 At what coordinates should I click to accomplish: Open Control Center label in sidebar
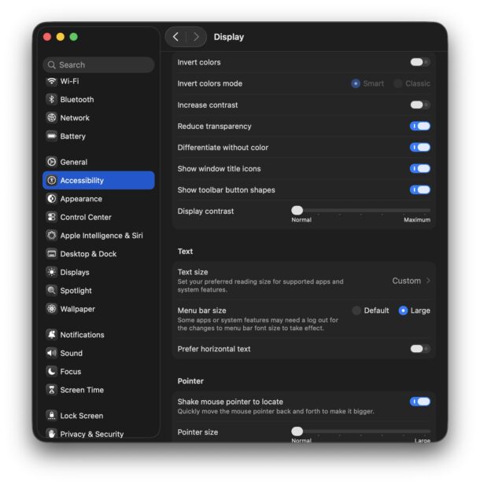tap(86, 217)
